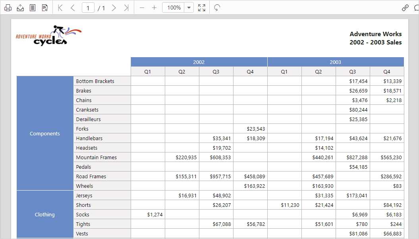Click the Brakes row label

83,91
